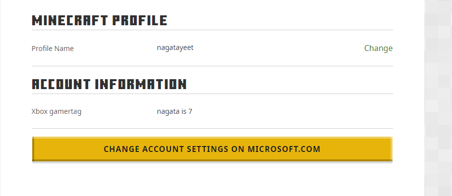Select the Xbox gamertag label
Viewport: 452px width, 196px height.
pos(56,111)
